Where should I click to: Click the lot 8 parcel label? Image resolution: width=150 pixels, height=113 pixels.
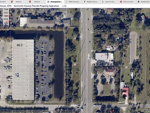click(106, 34)
